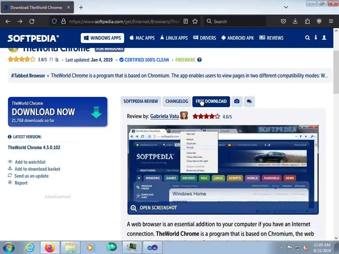Go to the Drivers section
Image resolution: width=339 pixels, height=254 pixels.
[x=205, y=38]
